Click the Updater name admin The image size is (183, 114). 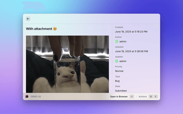click(123, 61)
